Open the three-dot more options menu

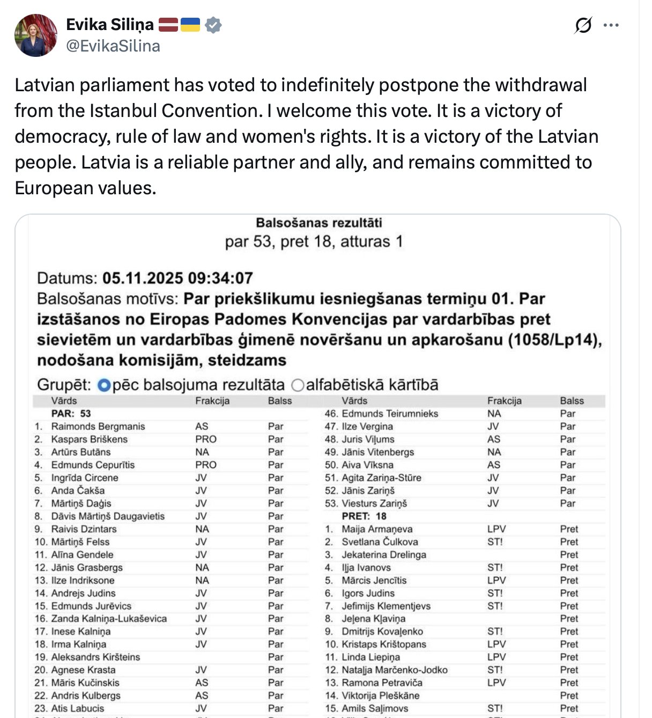pyautogui.click(x=611, y=25)
